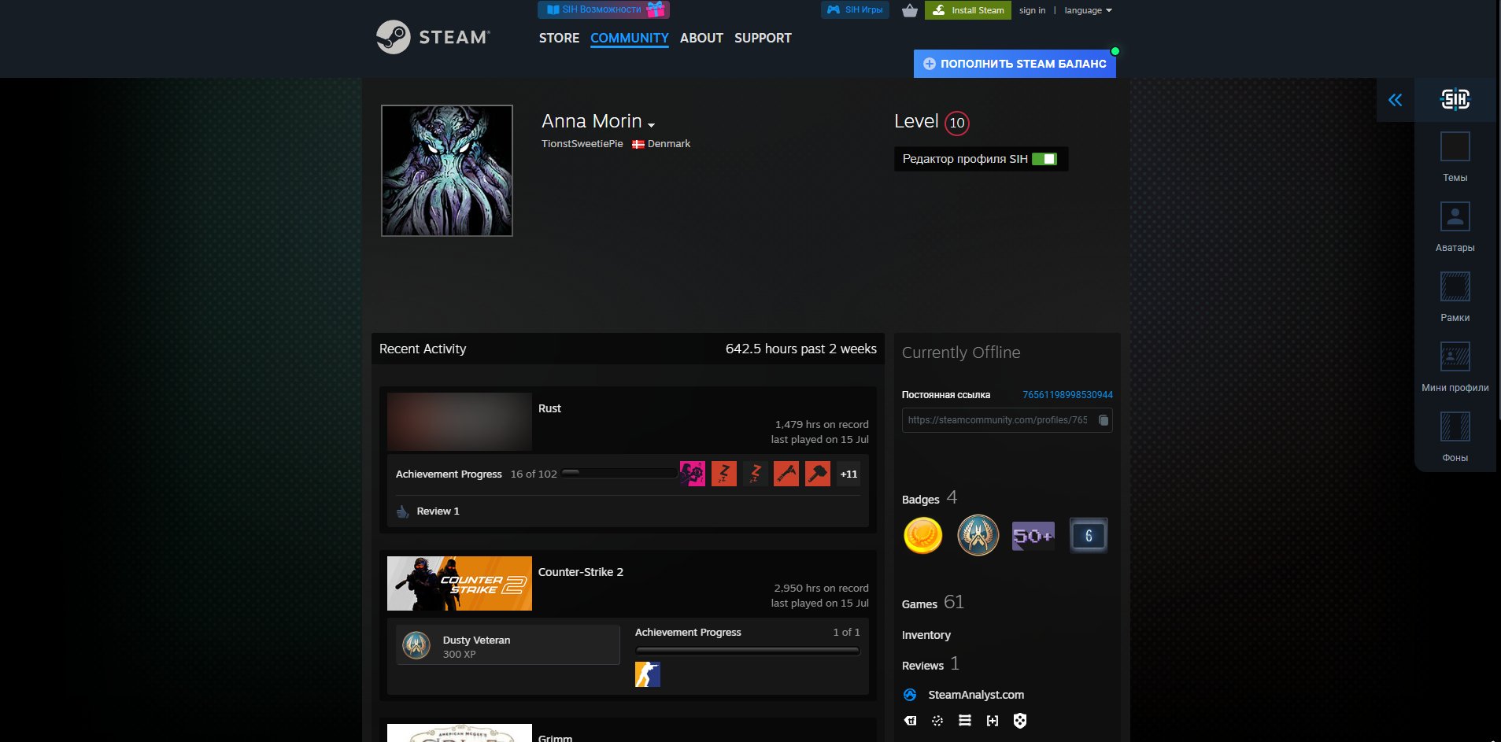The height and width of the screenshot is (742, 1501).
Task: Click the Пополнить Steam Баланс button
Action: [x=1015, y=64]
